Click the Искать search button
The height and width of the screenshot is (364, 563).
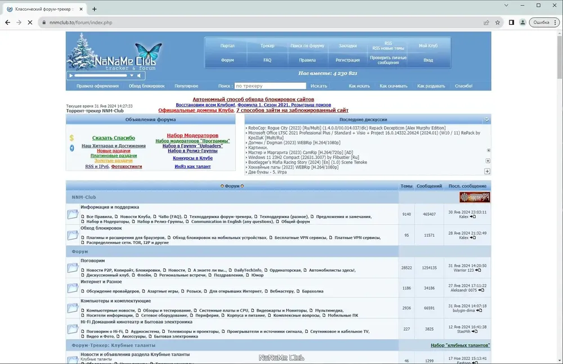[319, 86]
